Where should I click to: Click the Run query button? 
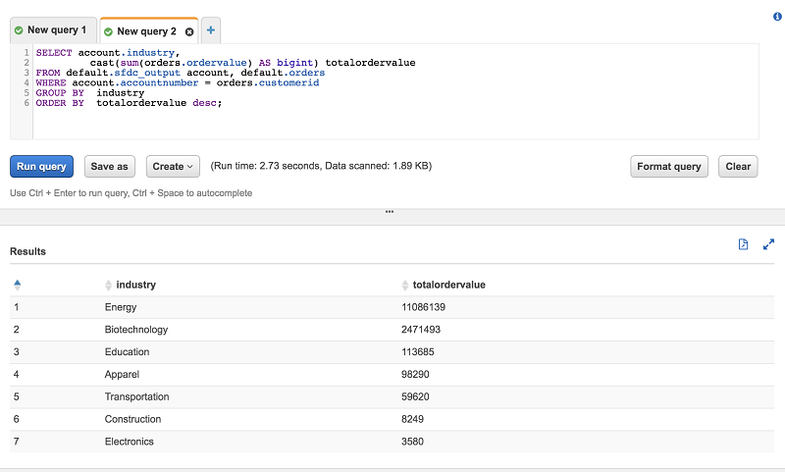click(41, 166)
